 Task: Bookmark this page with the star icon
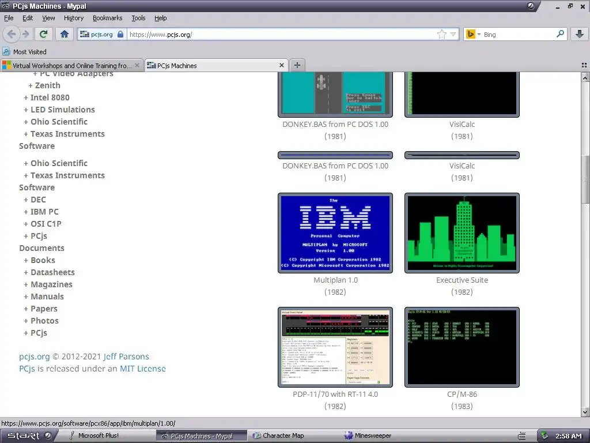(442, 34)
